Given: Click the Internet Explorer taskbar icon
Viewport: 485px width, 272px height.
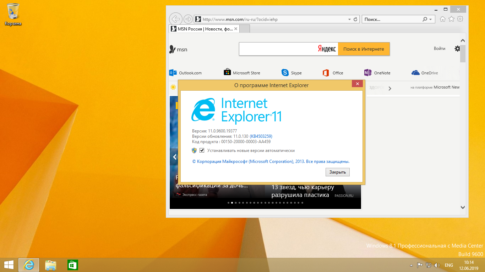Looking at the screenshot, I should coord(29,265).
